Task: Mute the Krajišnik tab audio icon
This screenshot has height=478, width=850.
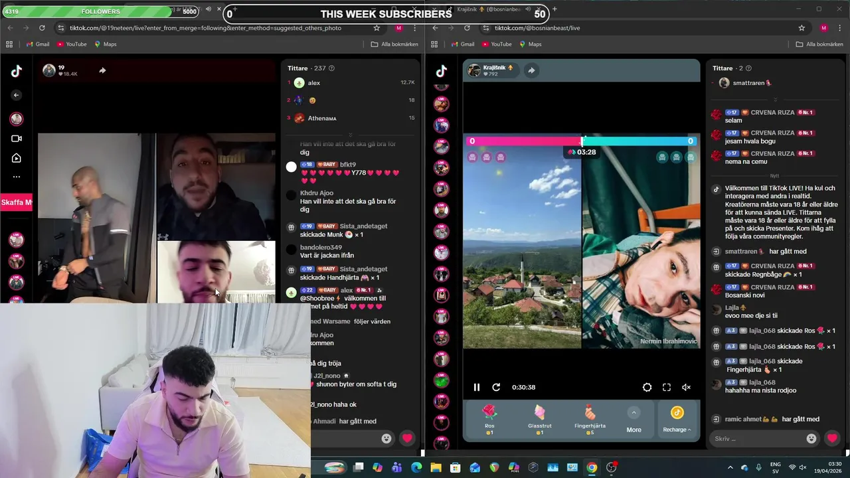Action: click(529, 9)
